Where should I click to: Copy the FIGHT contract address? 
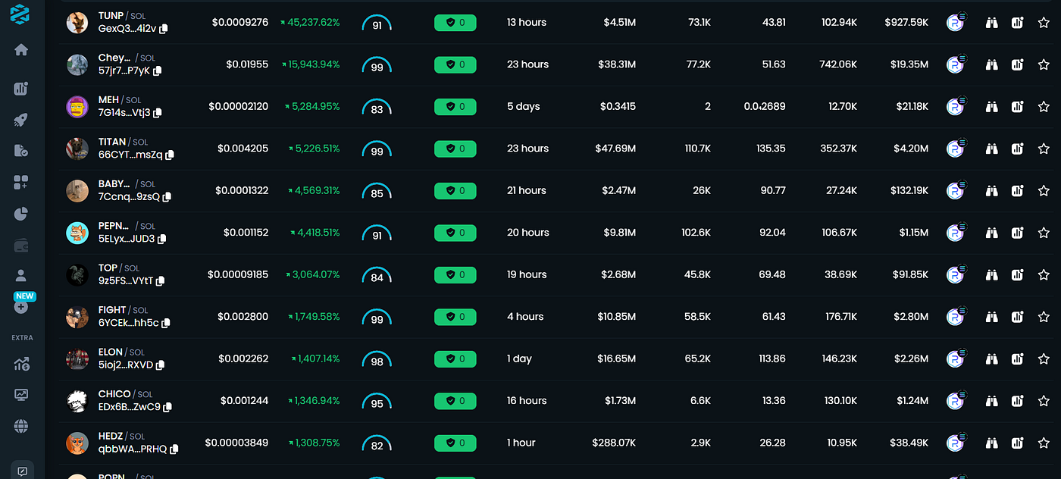(x=165, y=323)
